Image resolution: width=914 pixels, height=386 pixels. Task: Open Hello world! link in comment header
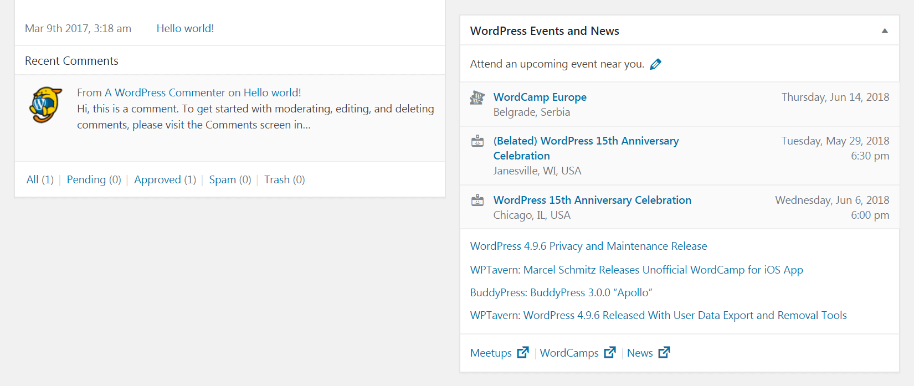tap(273, 92)
